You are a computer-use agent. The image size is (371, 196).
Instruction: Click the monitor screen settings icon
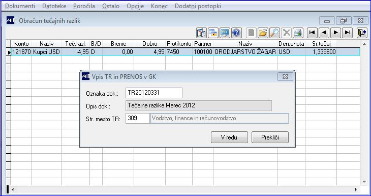[225, 33]
